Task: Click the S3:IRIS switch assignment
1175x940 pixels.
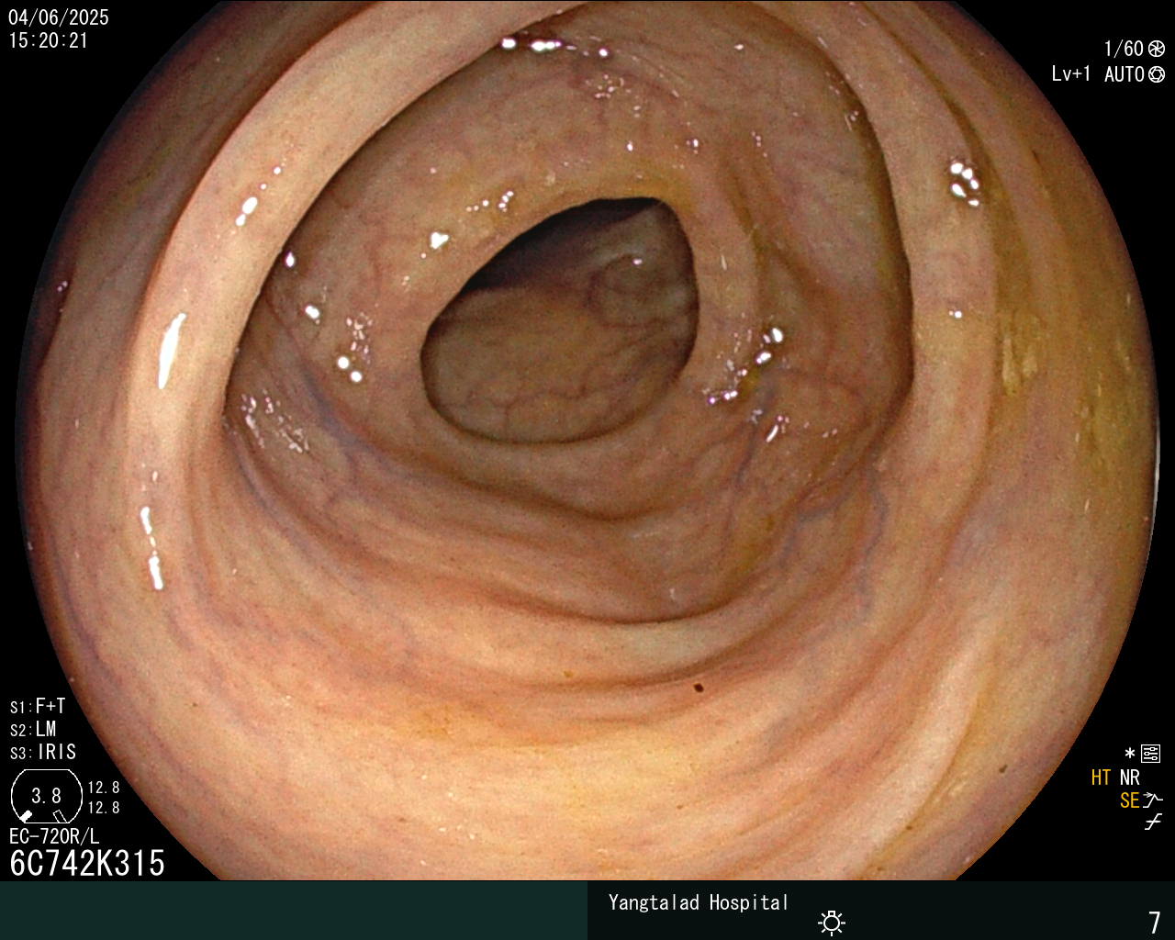Action: [x=43, y=752]
